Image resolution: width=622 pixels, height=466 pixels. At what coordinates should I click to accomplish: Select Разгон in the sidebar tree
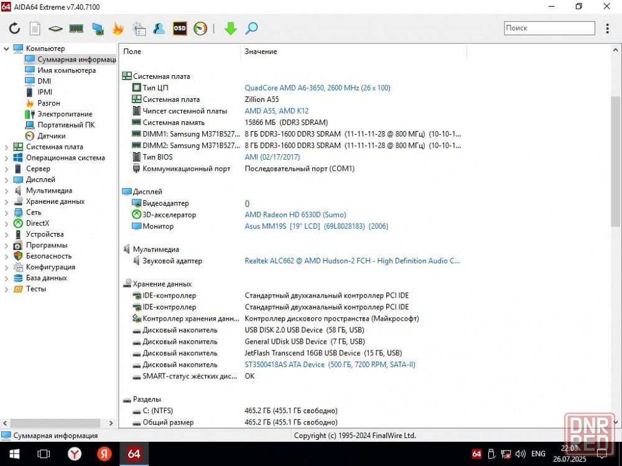pos(49,103)
